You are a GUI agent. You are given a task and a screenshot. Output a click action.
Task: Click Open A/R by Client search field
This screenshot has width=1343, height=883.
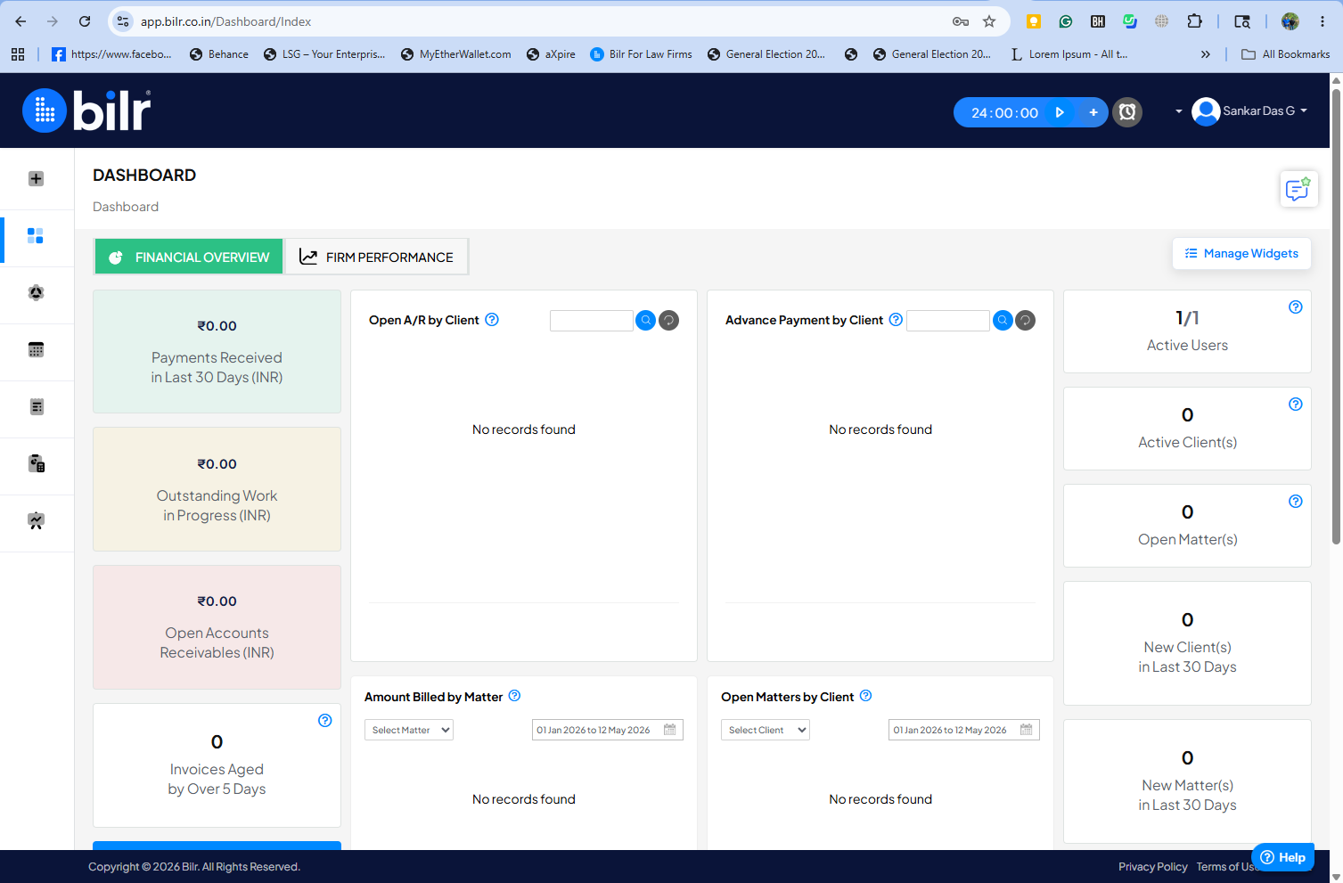click(592, 321)
